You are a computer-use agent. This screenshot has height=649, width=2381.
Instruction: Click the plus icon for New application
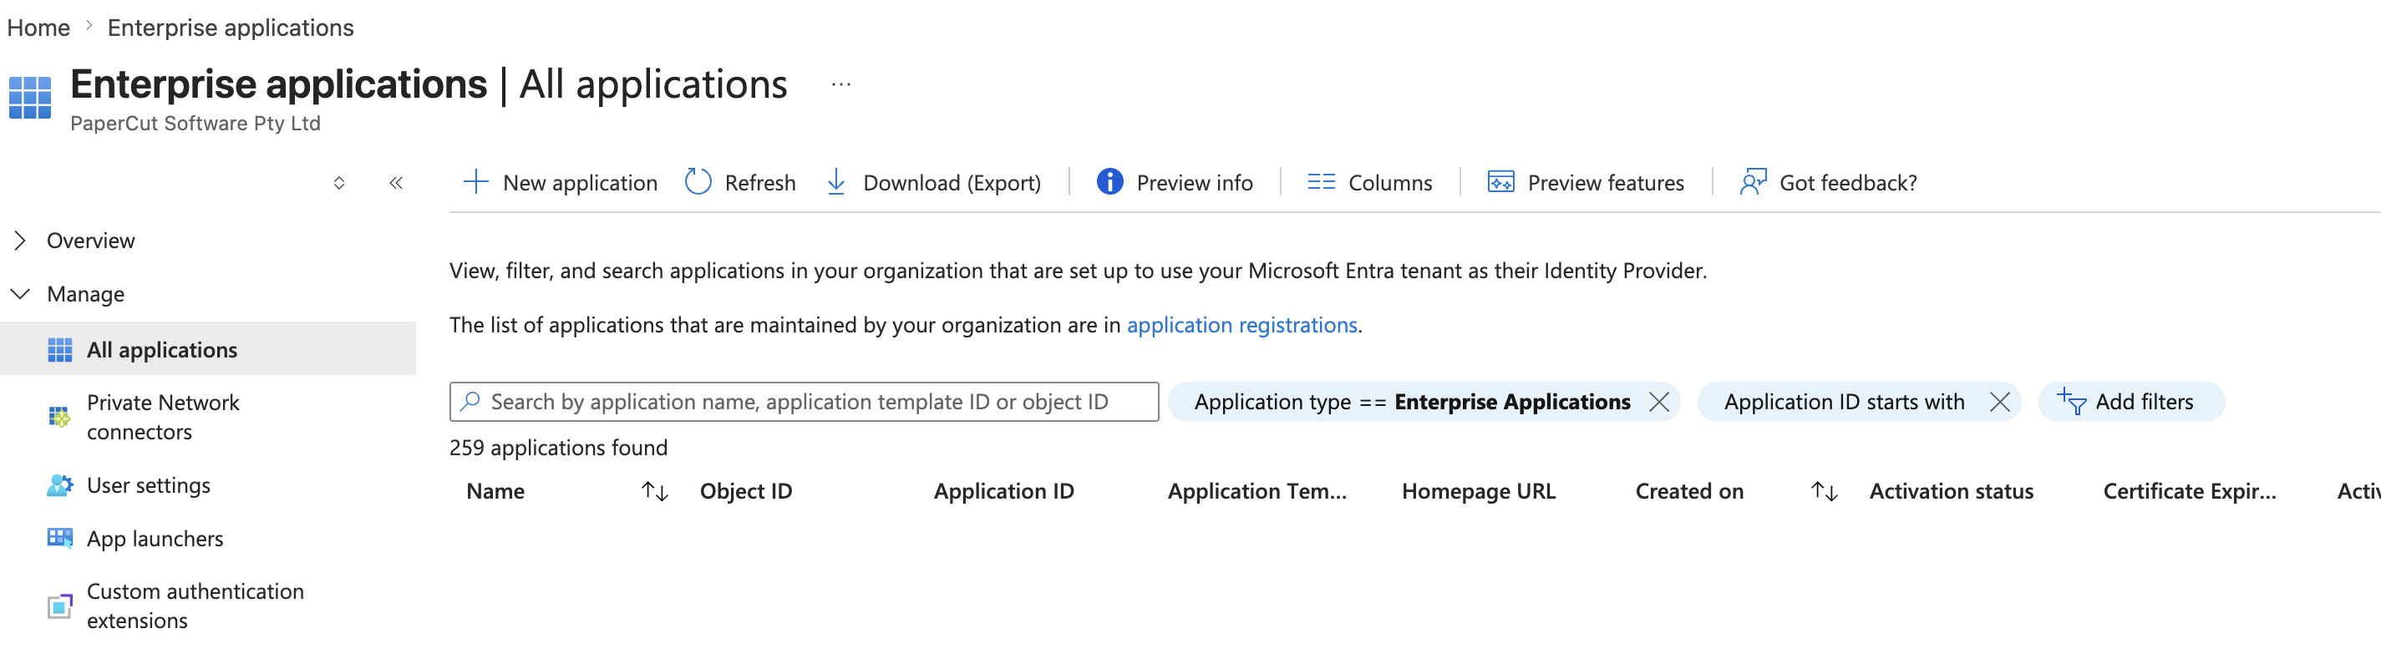click(475, 181)
